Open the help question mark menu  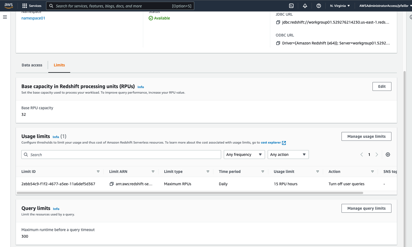point(319,6)
